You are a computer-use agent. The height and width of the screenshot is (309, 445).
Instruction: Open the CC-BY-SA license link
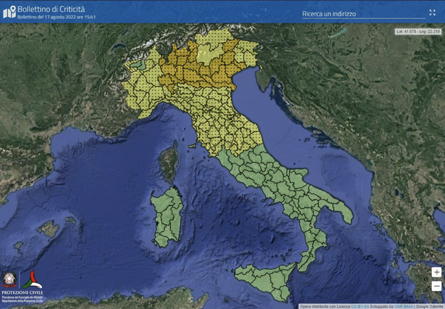pyautogui.click(x=360, y=306)
